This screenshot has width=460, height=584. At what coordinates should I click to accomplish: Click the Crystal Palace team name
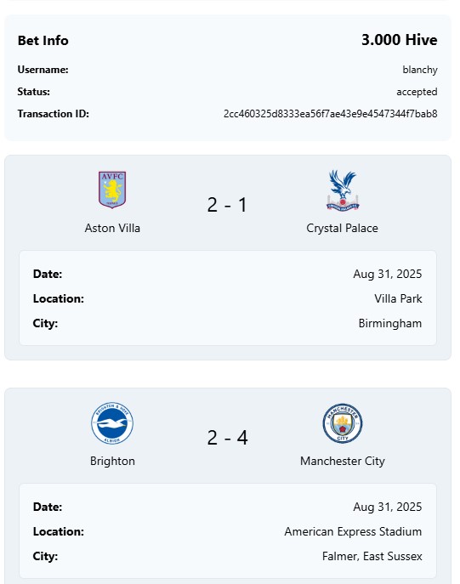coord(342,228)
